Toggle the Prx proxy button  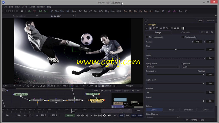pyautogui.click(x=128, y=115)
